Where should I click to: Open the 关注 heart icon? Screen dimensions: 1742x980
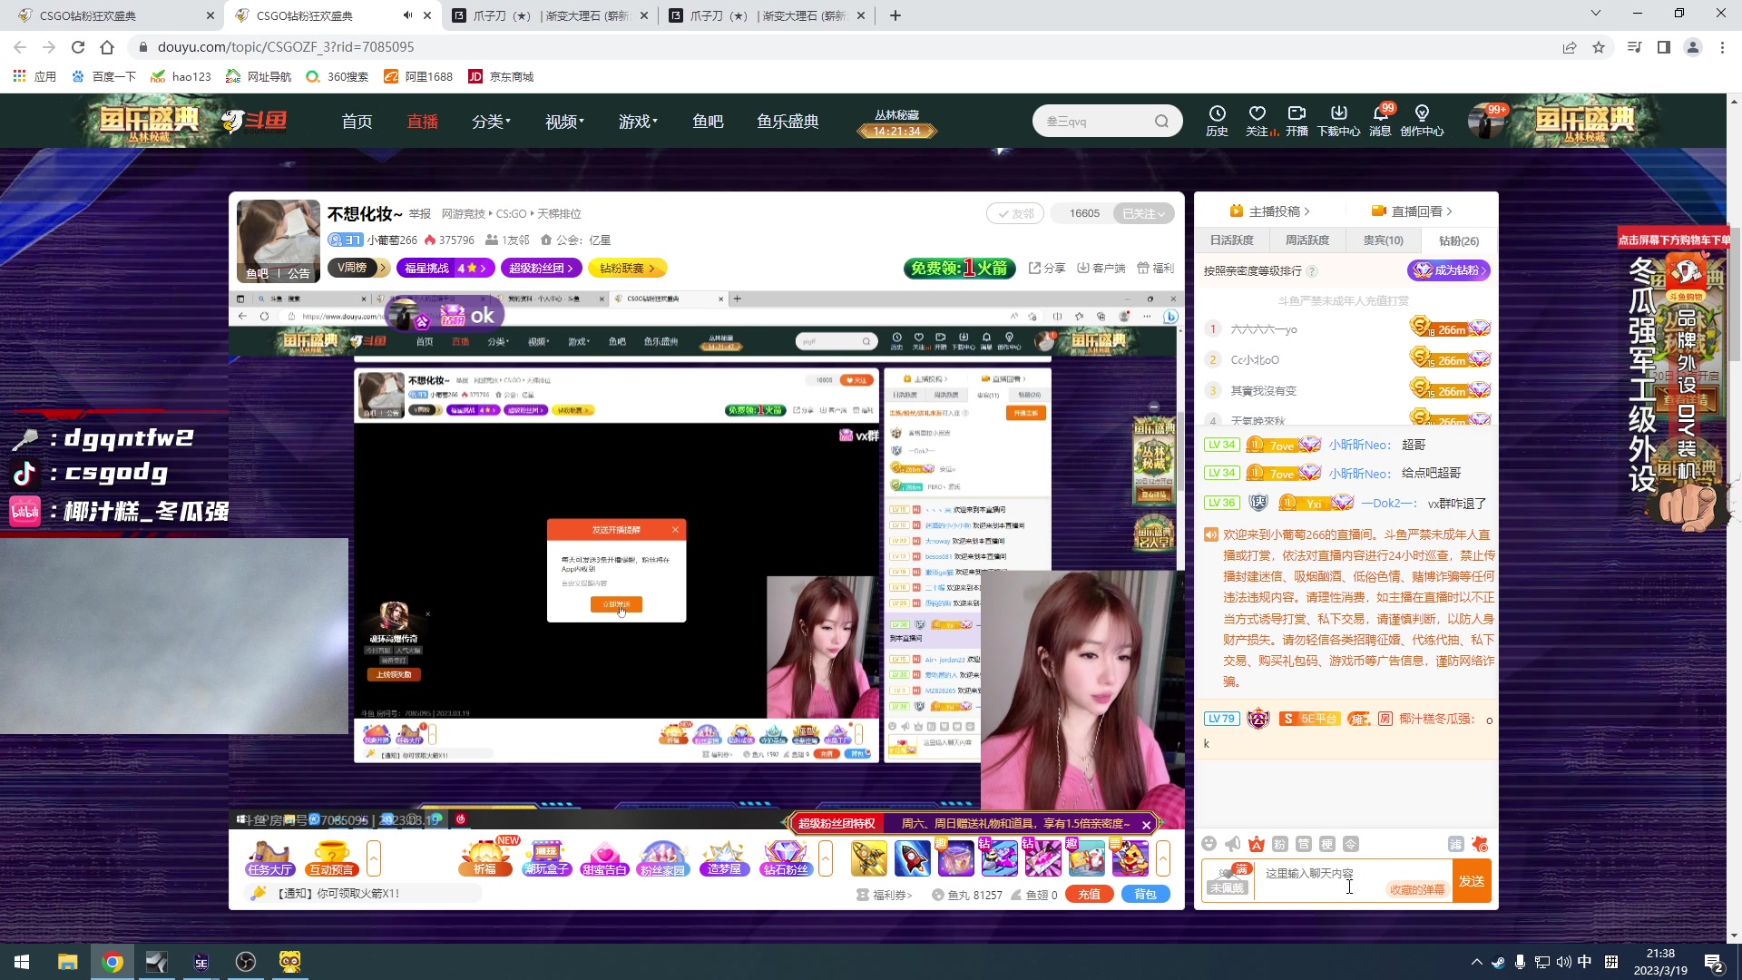coord(1258,121)
